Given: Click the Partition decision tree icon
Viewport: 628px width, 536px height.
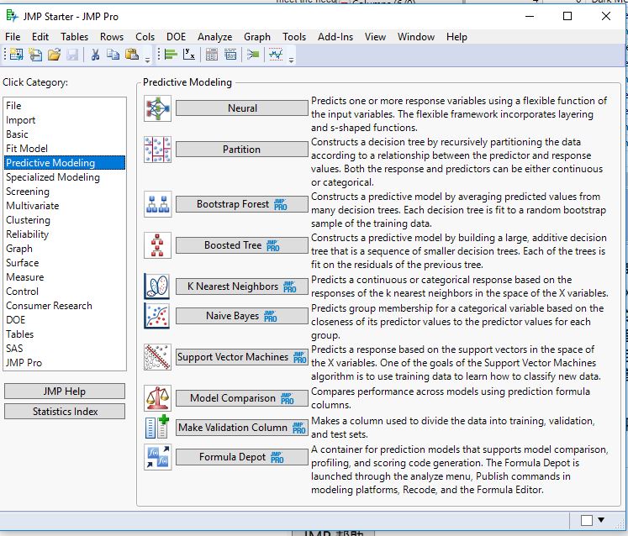Looking at the screenshot, I should point(157,150).
